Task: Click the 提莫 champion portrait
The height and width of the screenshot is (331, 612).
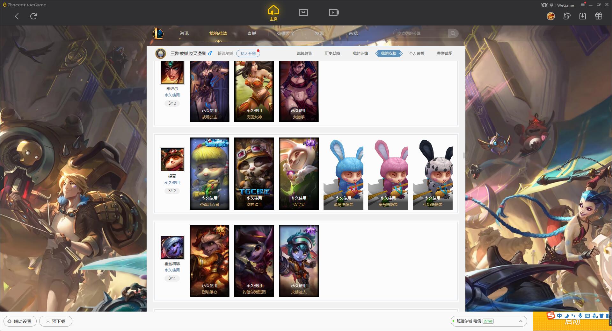Action: click(172, 160)
